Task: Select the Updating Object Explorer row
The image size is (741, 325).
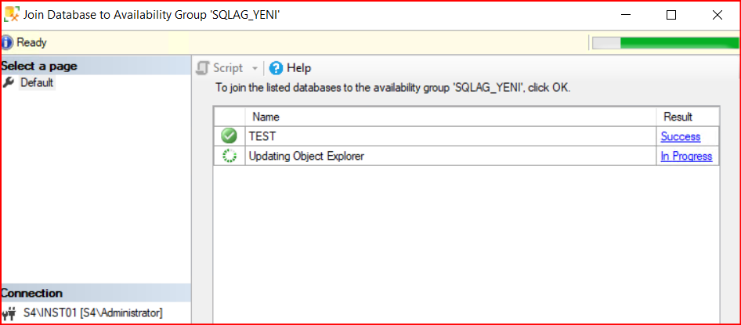Action: click(x=450, y=156)
